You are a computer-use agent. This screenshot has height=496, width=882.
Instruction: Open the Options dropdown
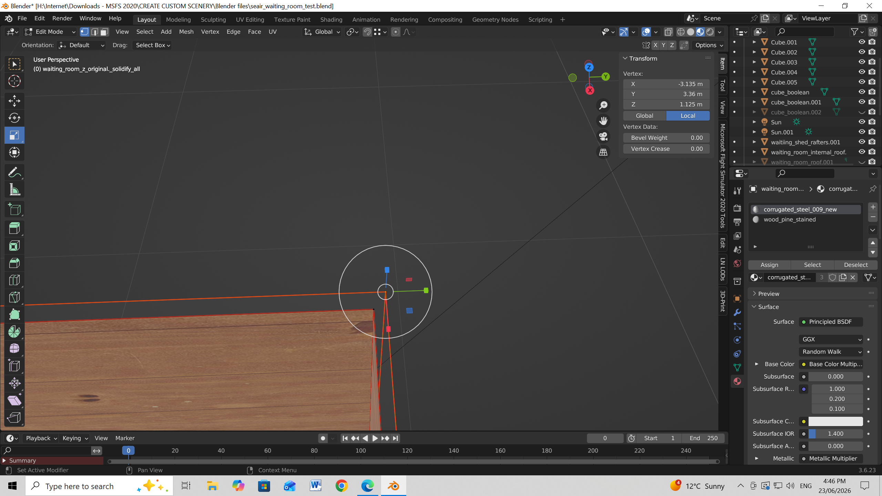point(709,45)
